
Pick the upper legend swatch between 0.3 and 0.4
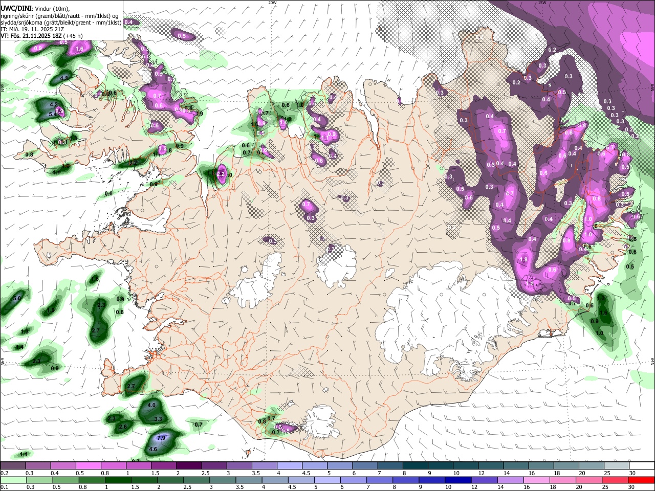(x=38, y=466)
